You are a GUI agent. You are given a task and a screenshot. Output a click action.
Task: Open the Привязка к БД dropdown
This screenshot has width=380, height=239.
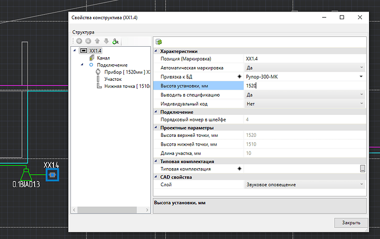(362, 77)
